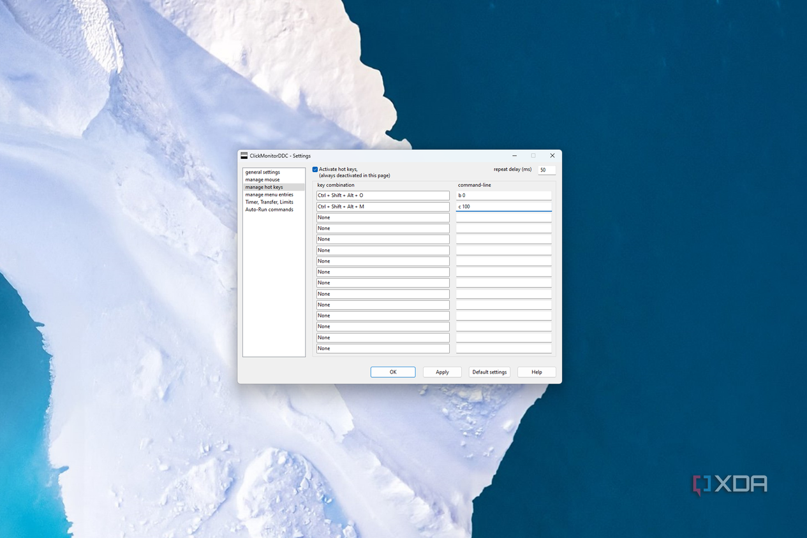Restore Default settings
807x538 pixels.
click(x=489, y=372)
